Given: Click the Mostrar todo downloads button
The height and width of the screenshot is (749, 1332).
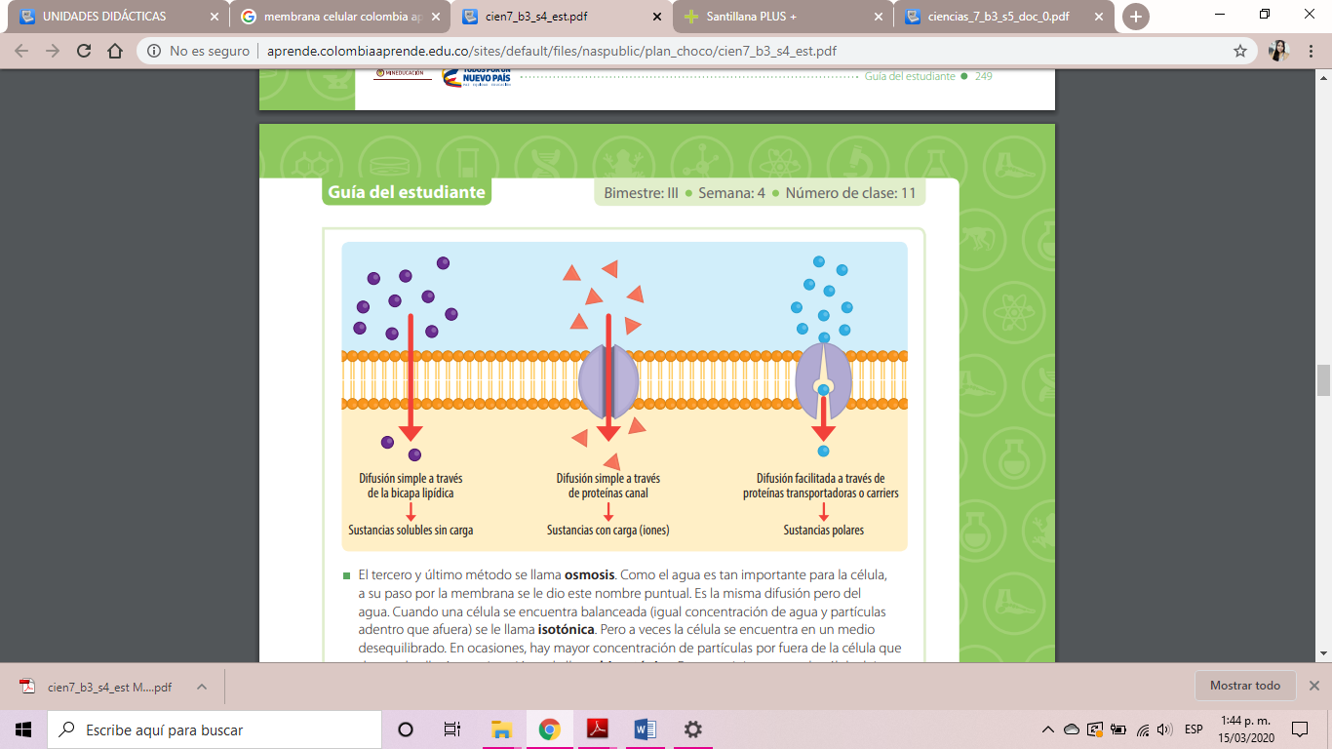Looking at the screenshot, I should coord(1245,686).
